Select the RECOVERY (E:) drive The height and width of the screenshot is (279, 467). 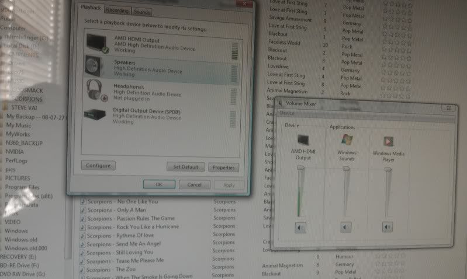[x=18, y=257]
